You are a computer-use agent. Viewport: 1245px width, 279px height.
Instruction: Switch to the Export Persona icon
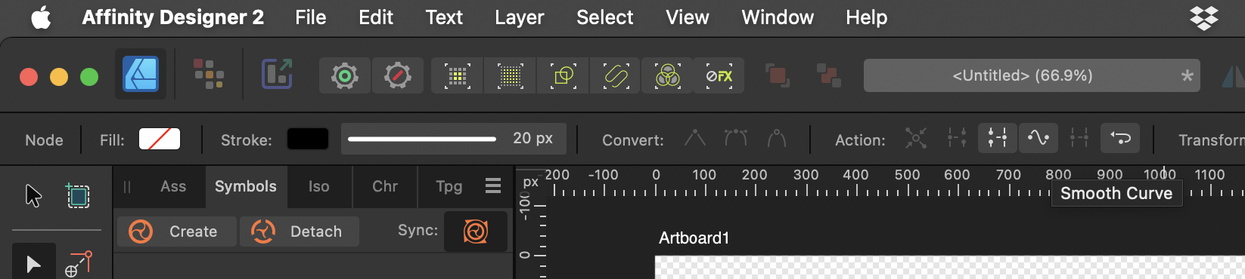tap(277, 75)
